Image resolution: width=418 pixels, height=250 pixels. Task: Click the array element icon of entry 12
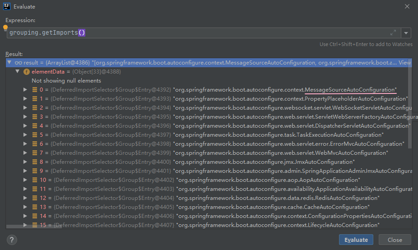coord(35,198)
